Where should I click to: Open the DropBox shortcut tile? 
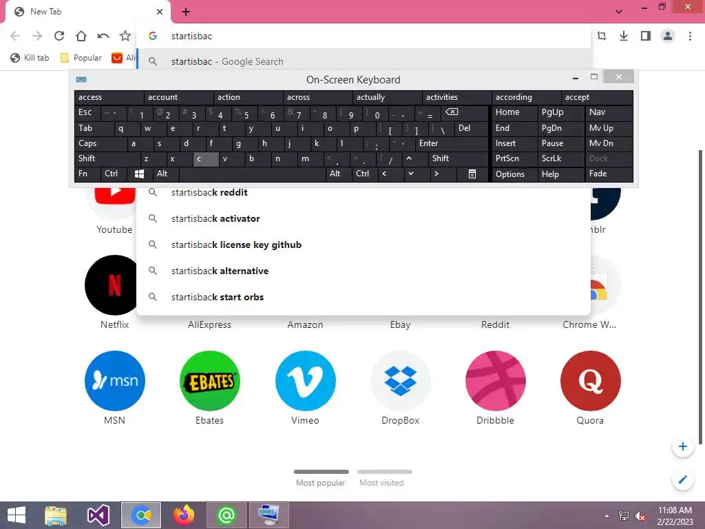(x=400, y=388)
